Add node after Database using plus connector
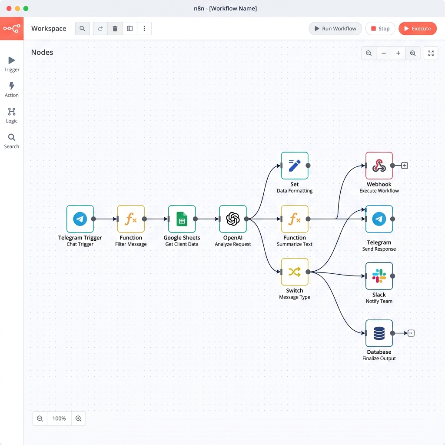The image size is (445, 445). [x=411, y=333]
